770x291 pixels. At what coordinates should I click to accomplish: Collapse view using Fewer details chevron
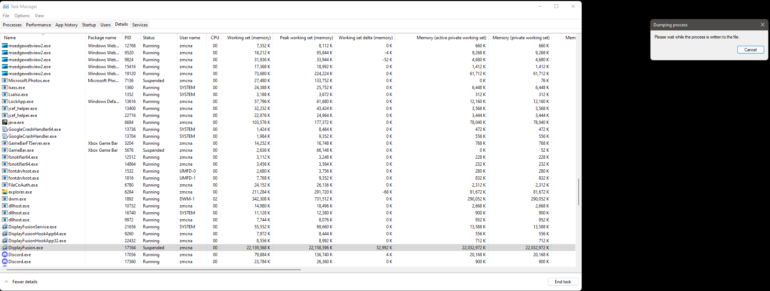(6, 281)
